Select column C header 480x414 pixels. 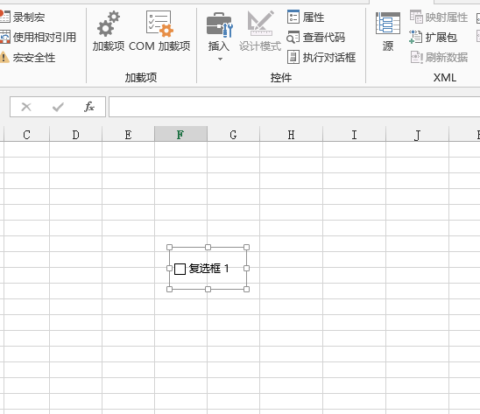coord(26,134)
